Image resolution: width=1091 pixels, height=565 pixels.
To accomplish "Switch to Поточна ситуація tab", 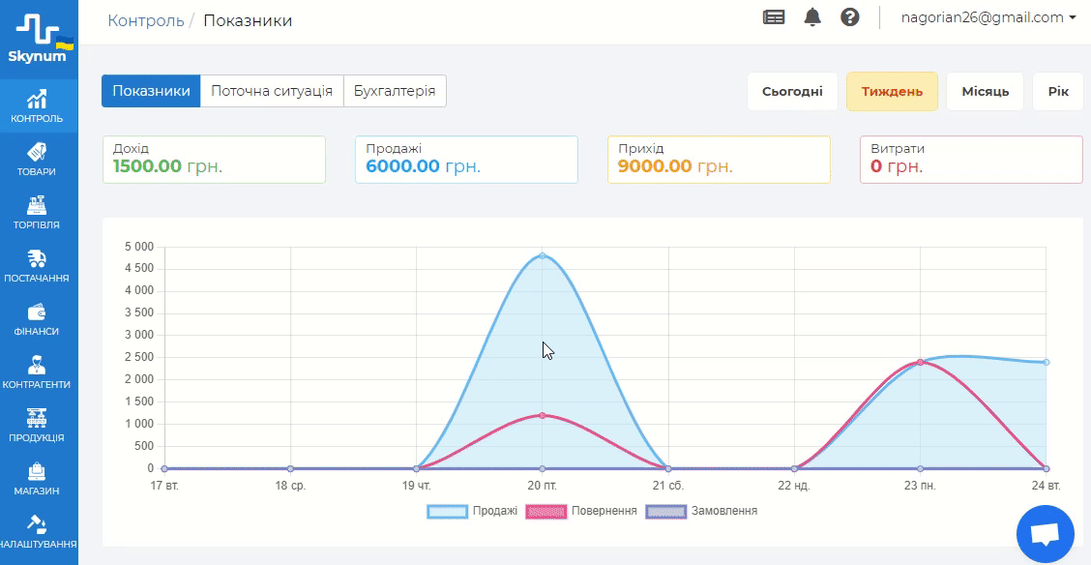I will click(x=272, y=92).
